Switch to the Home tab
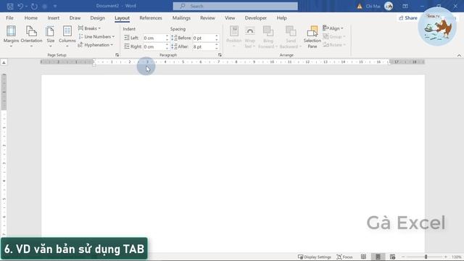 click(30, 17)
